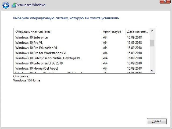Sort by Дата измене... column header
This screenshot has height=129, width=172.
[x=138, y=31]
